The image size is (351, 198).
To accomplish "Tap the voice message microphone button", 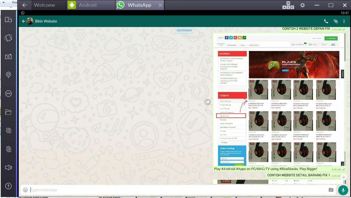I will click(x=343, y=190).
